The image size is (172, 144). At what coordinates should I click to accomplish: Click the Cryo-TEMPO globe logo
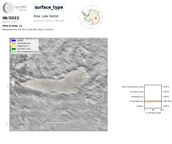pyautogui.click(x=8, y=8)
